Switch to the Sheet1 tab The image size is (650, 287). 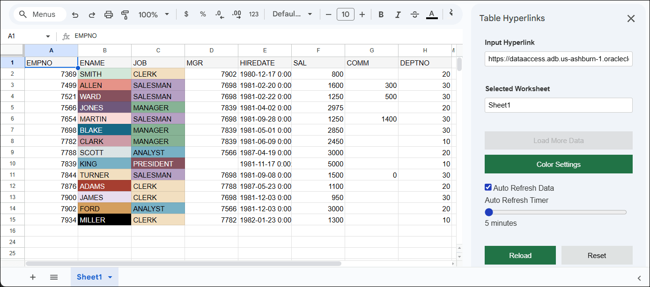(x=89, y=277)
